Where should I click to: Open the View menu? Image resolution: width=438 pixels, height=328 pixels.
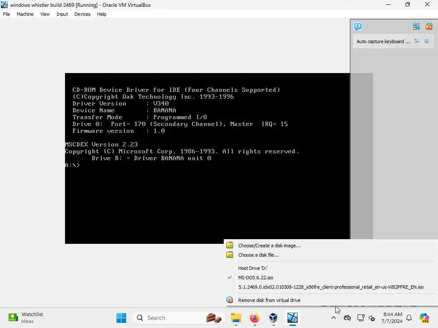(45, 14)
